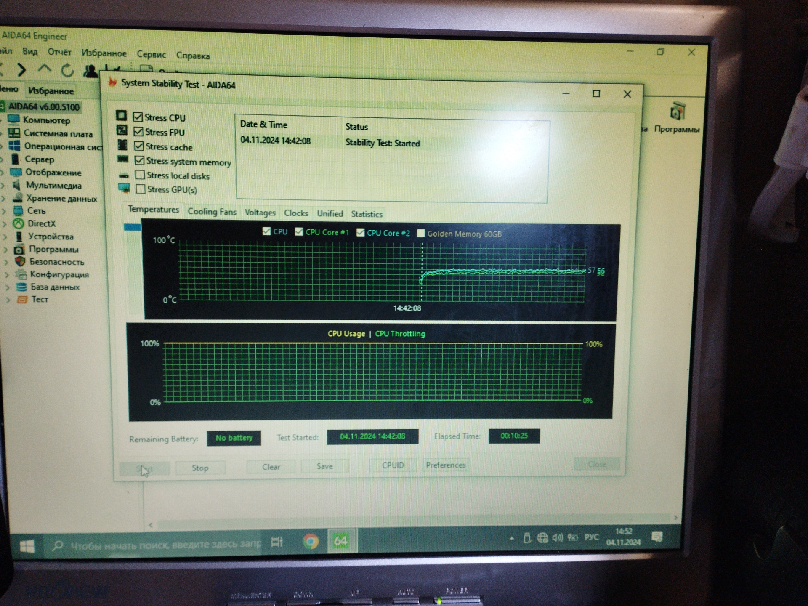Open the Справка menu
The width and height of the screenshot is (808, 606).
(193, 56)
